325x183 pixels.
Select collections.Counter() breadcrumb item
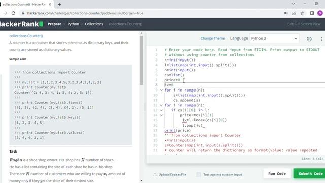point(125,24)
